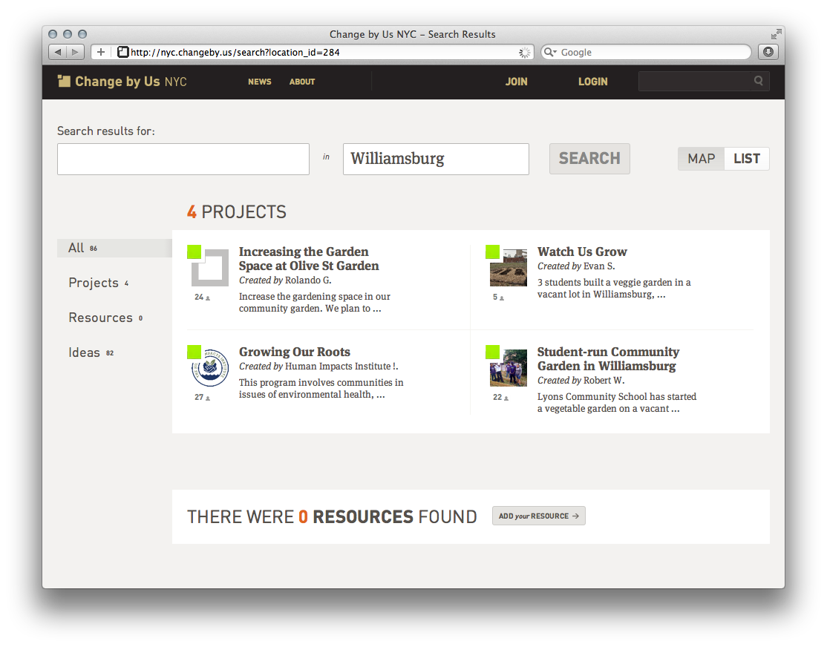Click the orange Change by Us logo icon
The width and height of the screenshot is (827, 647).
tap(65, 80)
